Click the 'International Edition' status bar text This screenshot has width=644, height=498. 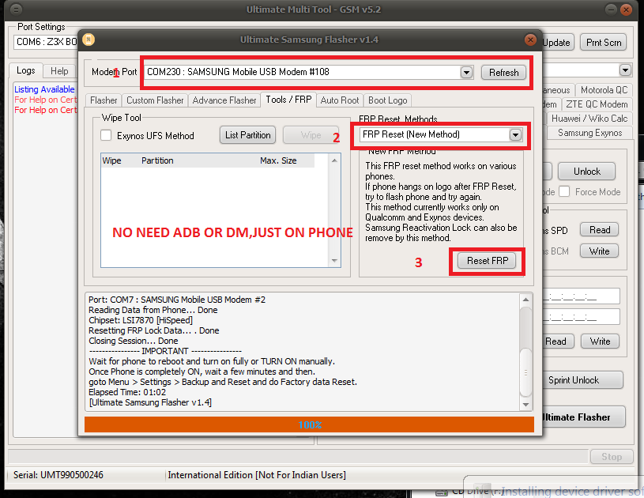pyautogui.click(x=257, y=475)
